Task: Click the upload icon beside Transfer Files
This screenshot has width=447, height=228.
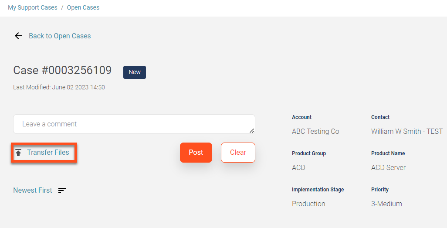Action: [x=18, y=153]
